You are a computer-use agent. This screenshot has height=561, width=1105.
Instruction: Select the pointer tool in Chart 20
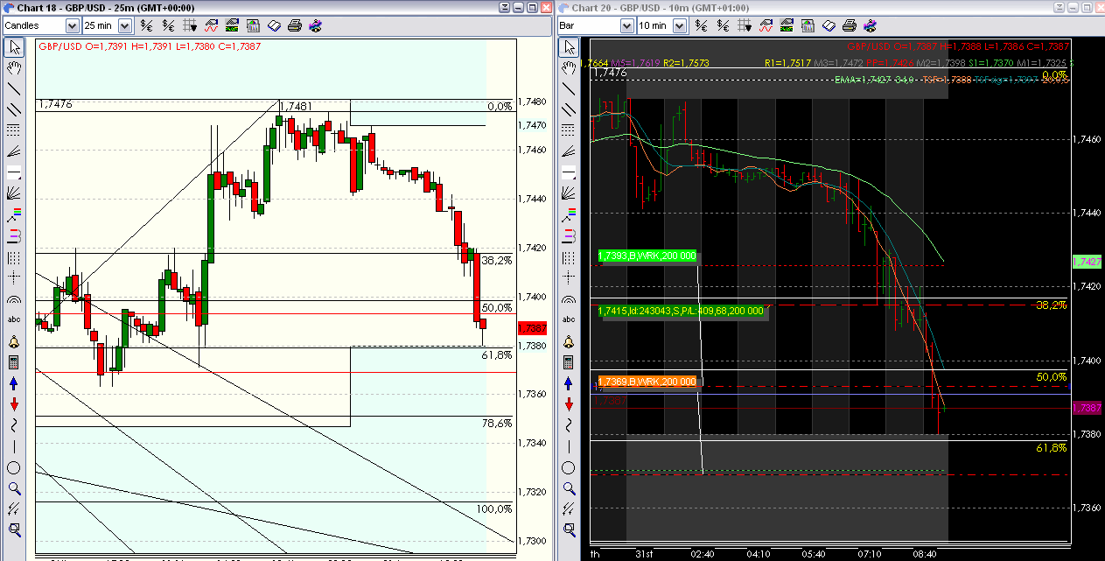tap(569, 46)
